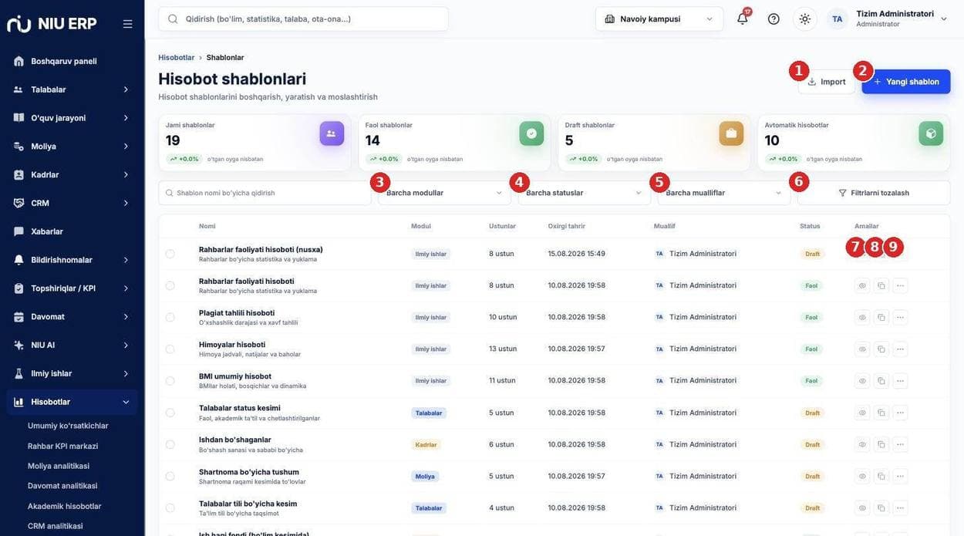Open more actions for Himoyalar hisoboti
This screenshot has height=536, width=964.
click(x=900, y=349)
